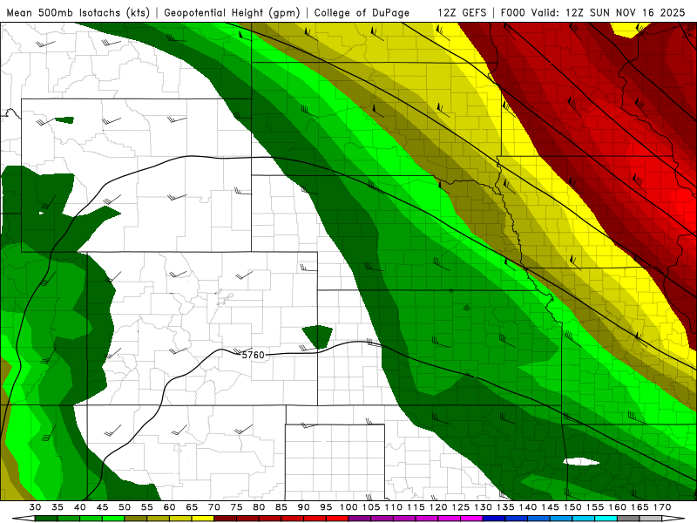Click the 5760 height contour label
This screenshot has height=523, width=697.
pos(253,355)
